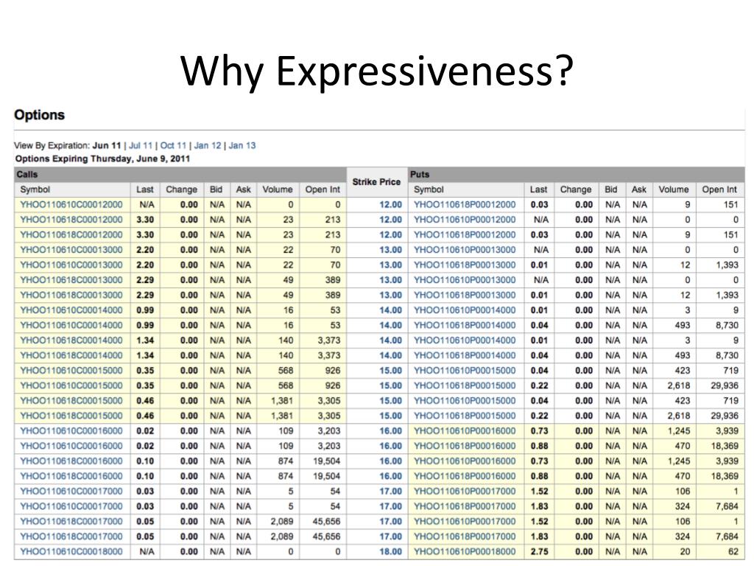Image resolution: width=754 pixels, height=566 pixels.
Task: Click the 'Why Expressiveness?' slide title
Action: click(377, 70)
